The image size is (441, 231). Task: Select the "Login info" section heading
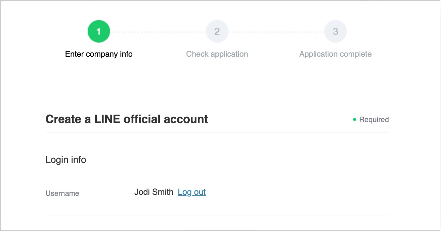pos(66,160)
